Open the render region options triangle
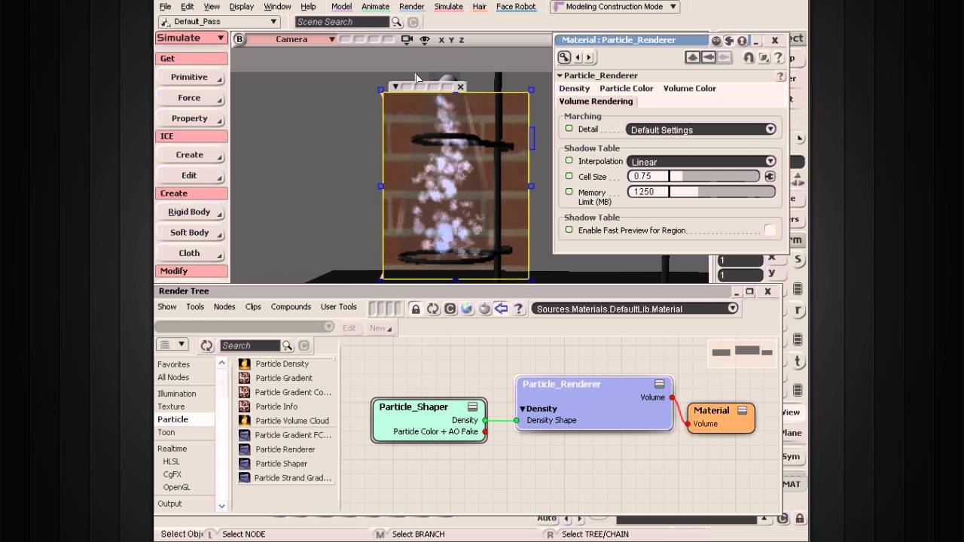The width and height of the screenshot is (964, 542). 395,87
